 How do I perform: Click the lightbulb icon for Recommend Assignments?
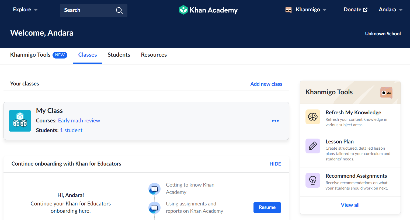(313, 180)
